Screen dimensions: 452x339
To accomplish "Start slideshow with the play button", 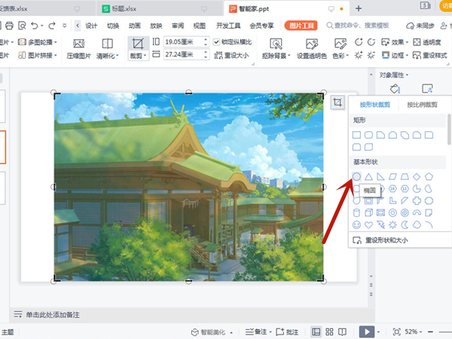I will tap(365, 331).
